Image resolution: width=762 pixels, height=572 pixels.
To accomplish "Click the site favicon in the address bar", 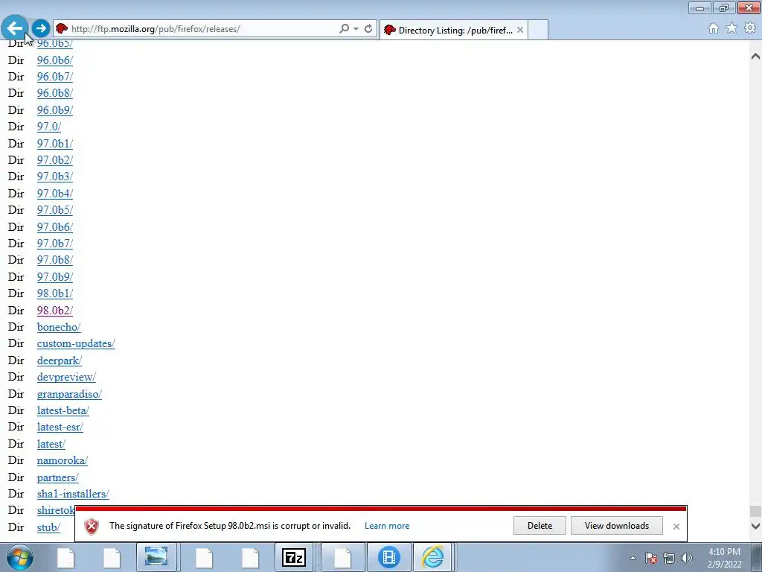I will [x=62, y=29].
